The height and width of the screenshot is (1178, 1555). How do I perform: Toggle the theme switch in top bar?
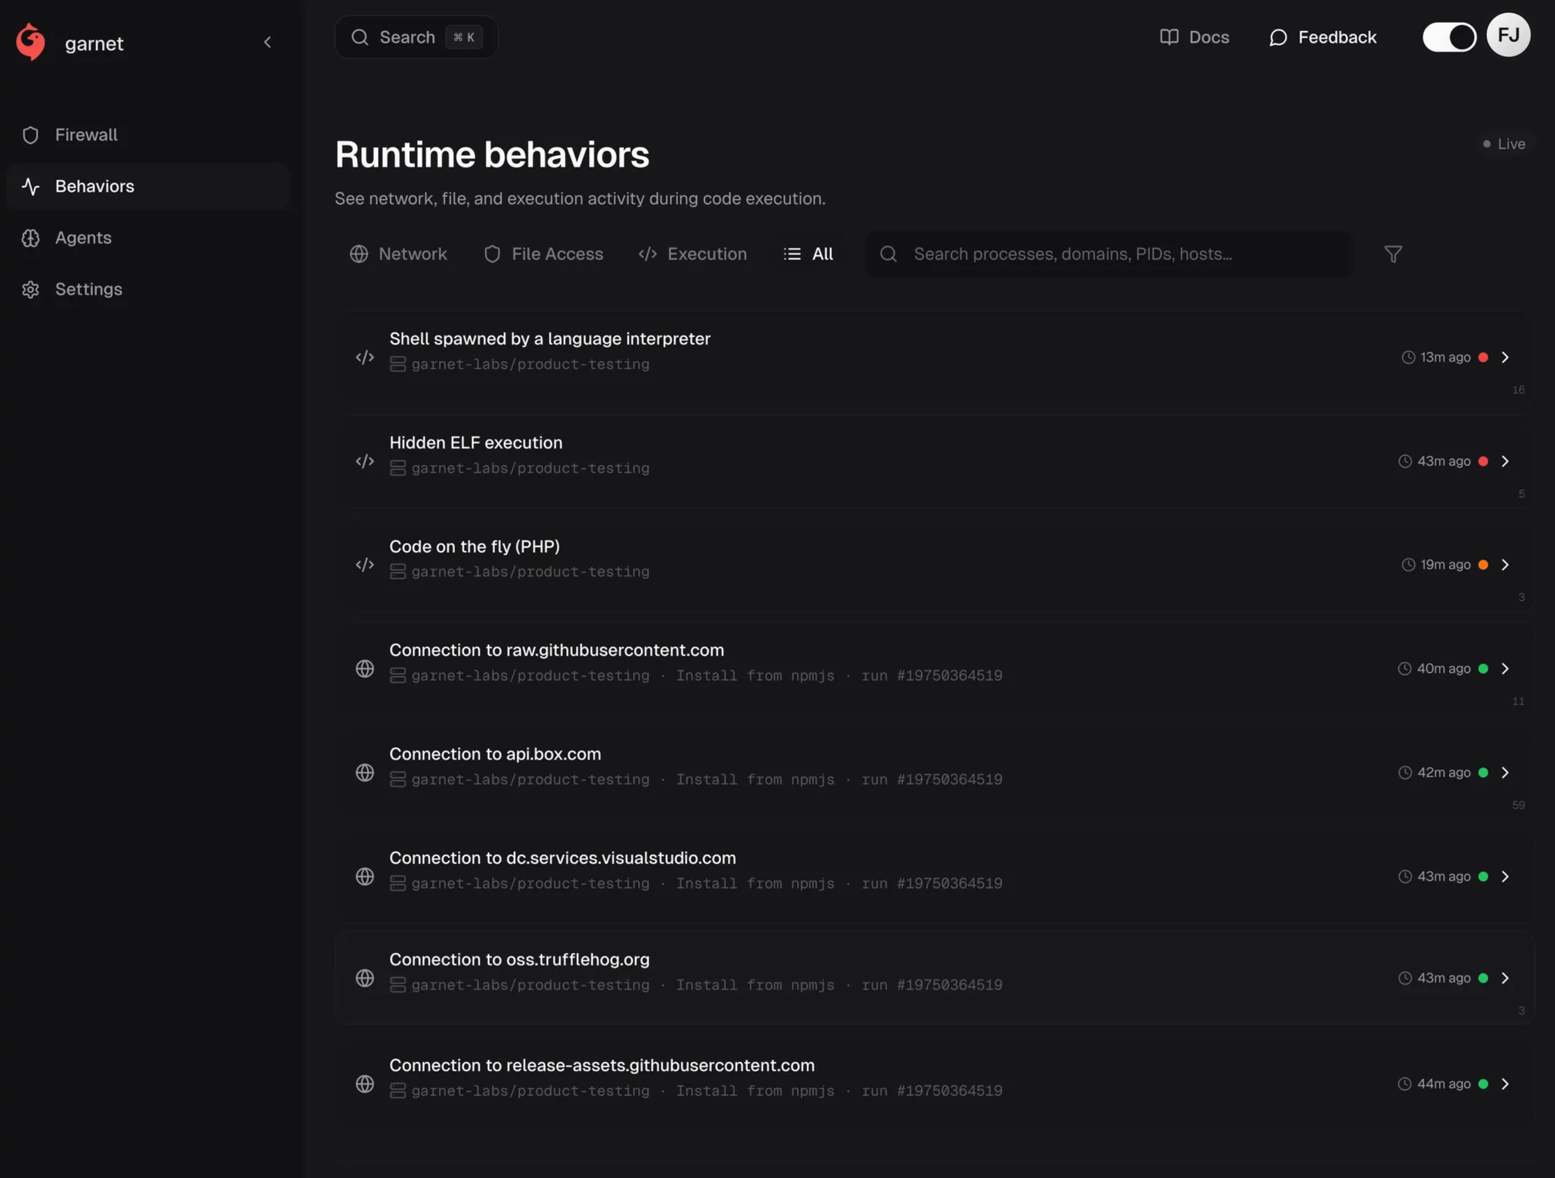[1449, 36]
